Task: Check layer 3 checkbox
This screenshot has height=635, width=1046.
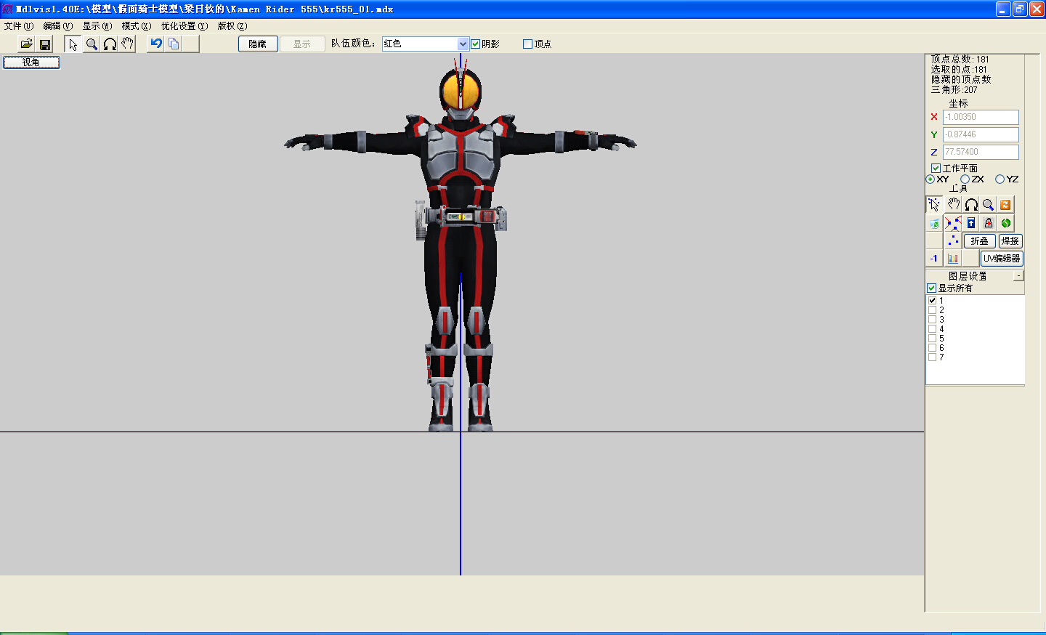Action: click(932, 319)
